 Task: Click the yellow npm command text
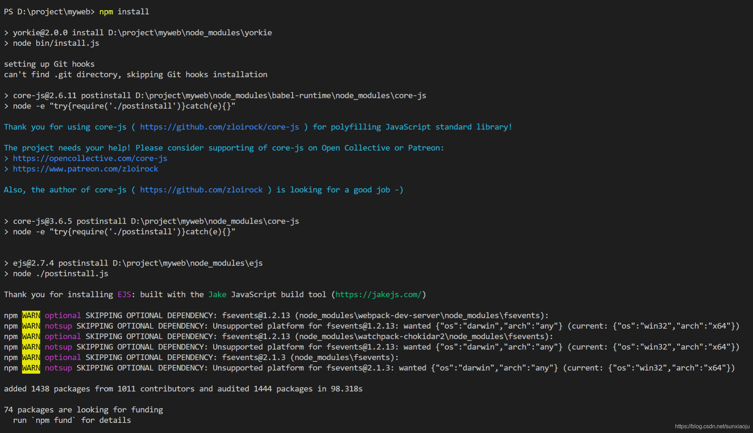(x=106, y=12)
